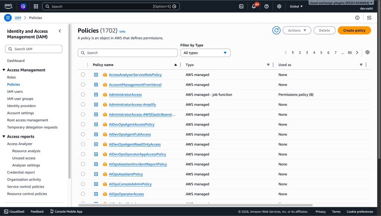Open CloudShell icon in top navigation bar
This screenshot has height=216, width=381.
coord(241,6)
